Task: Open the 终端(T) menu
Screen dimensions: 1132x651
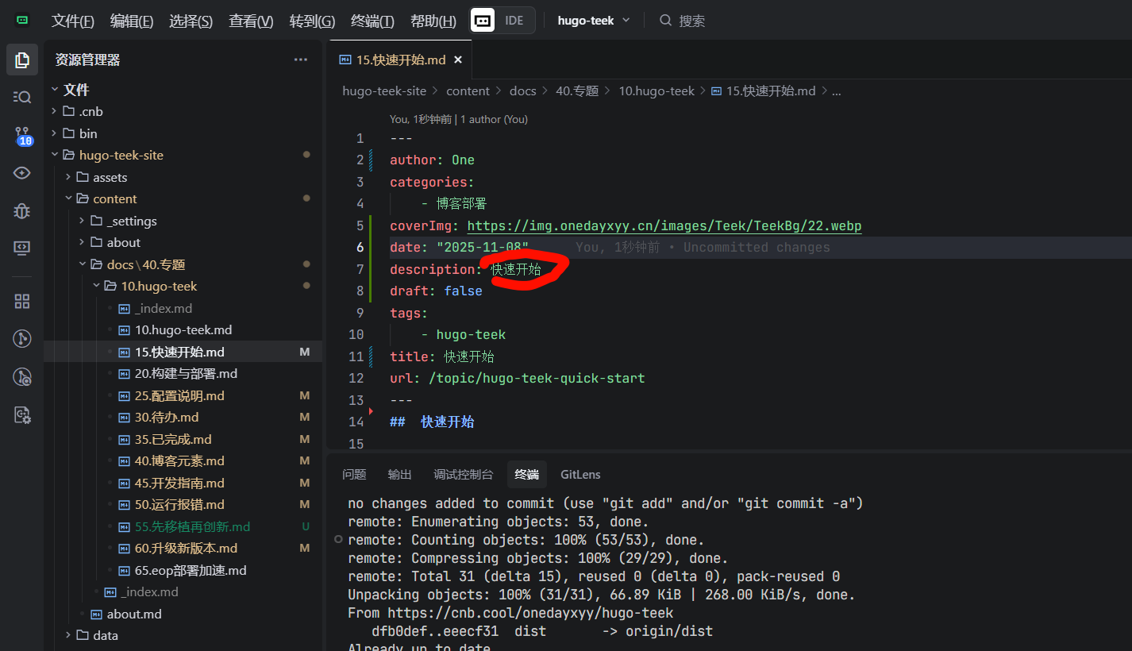Action: tap(372, 21)
